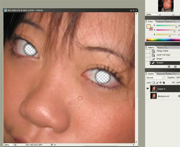
Task: Click the Background layer thumbnail
Action: point(153,96)
